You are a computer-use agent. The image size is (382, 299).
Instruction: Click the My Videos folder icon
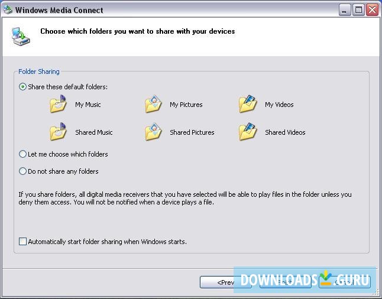248,104
